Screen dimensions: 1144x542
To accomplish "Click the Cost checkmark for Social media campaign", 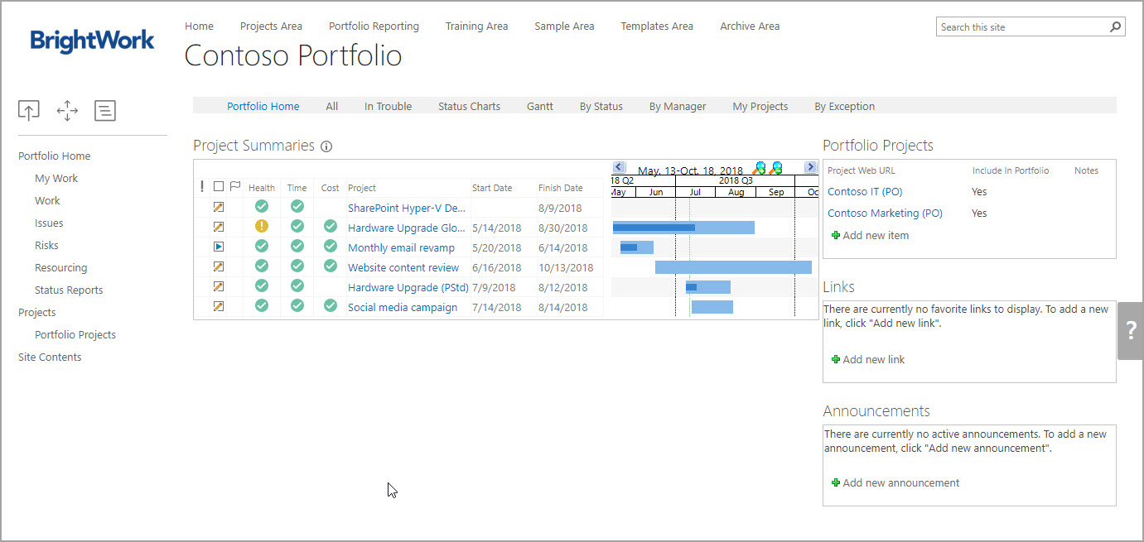I will point(331,305).
